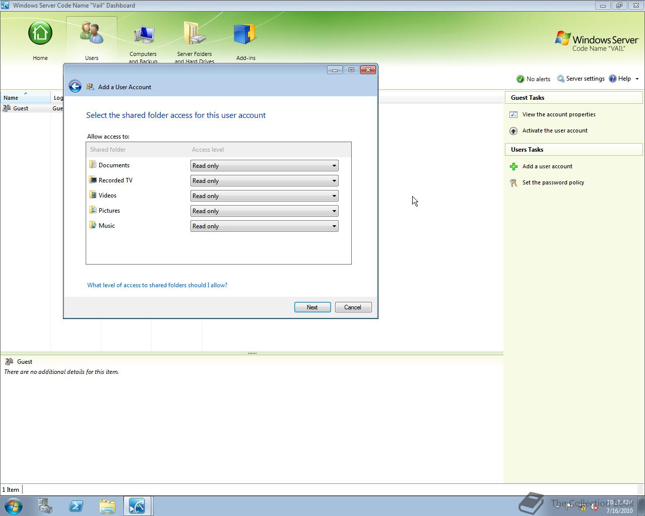
Task: Click the Dashboard taskbar button
Action: 138,506
